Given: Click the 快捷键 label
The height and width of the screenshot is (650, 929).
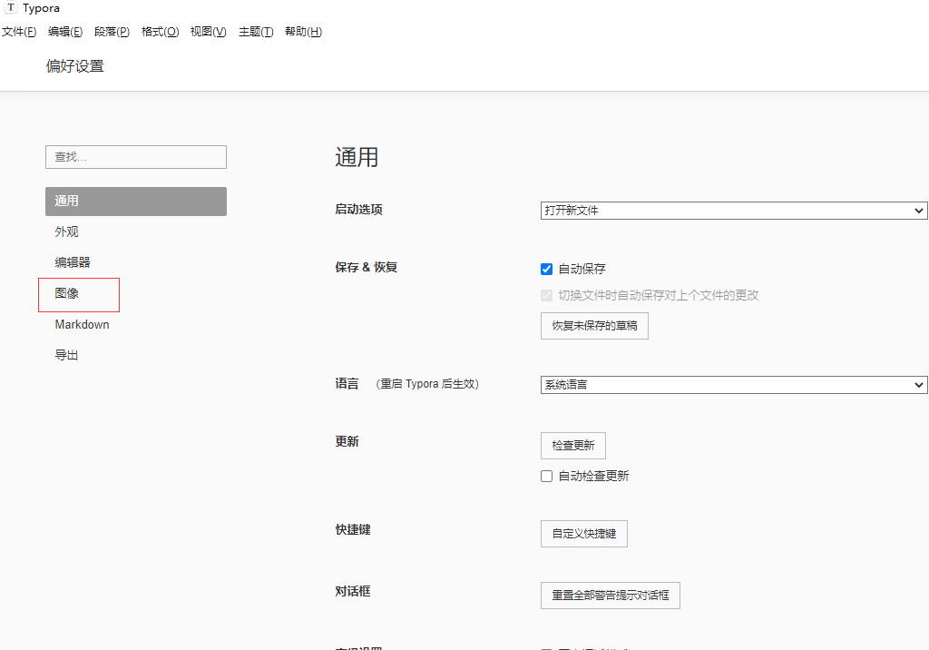Looking at the screenshot, I should coord(353,529).
